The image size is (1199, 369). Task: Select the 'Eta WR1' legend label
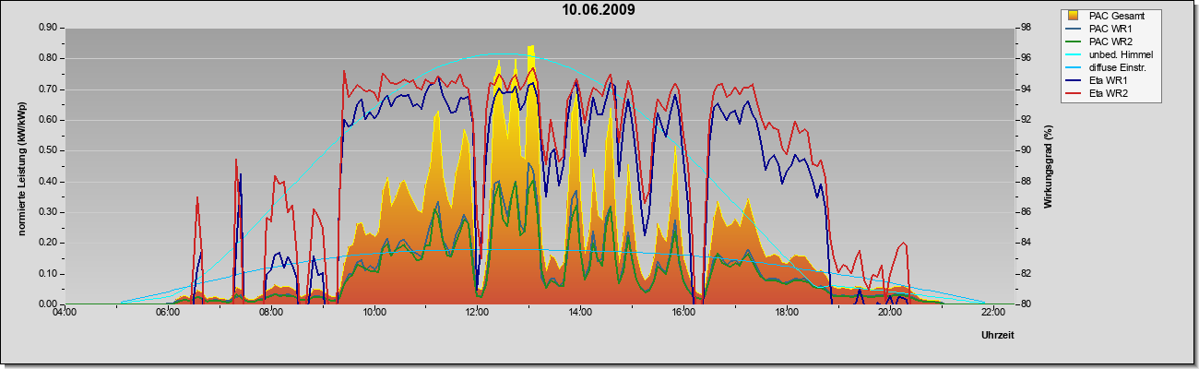click(x=1109, y=80)
